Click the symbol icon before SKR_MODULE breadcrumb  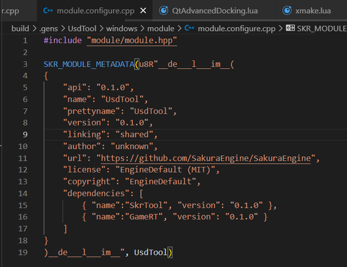tap(290, 28)
